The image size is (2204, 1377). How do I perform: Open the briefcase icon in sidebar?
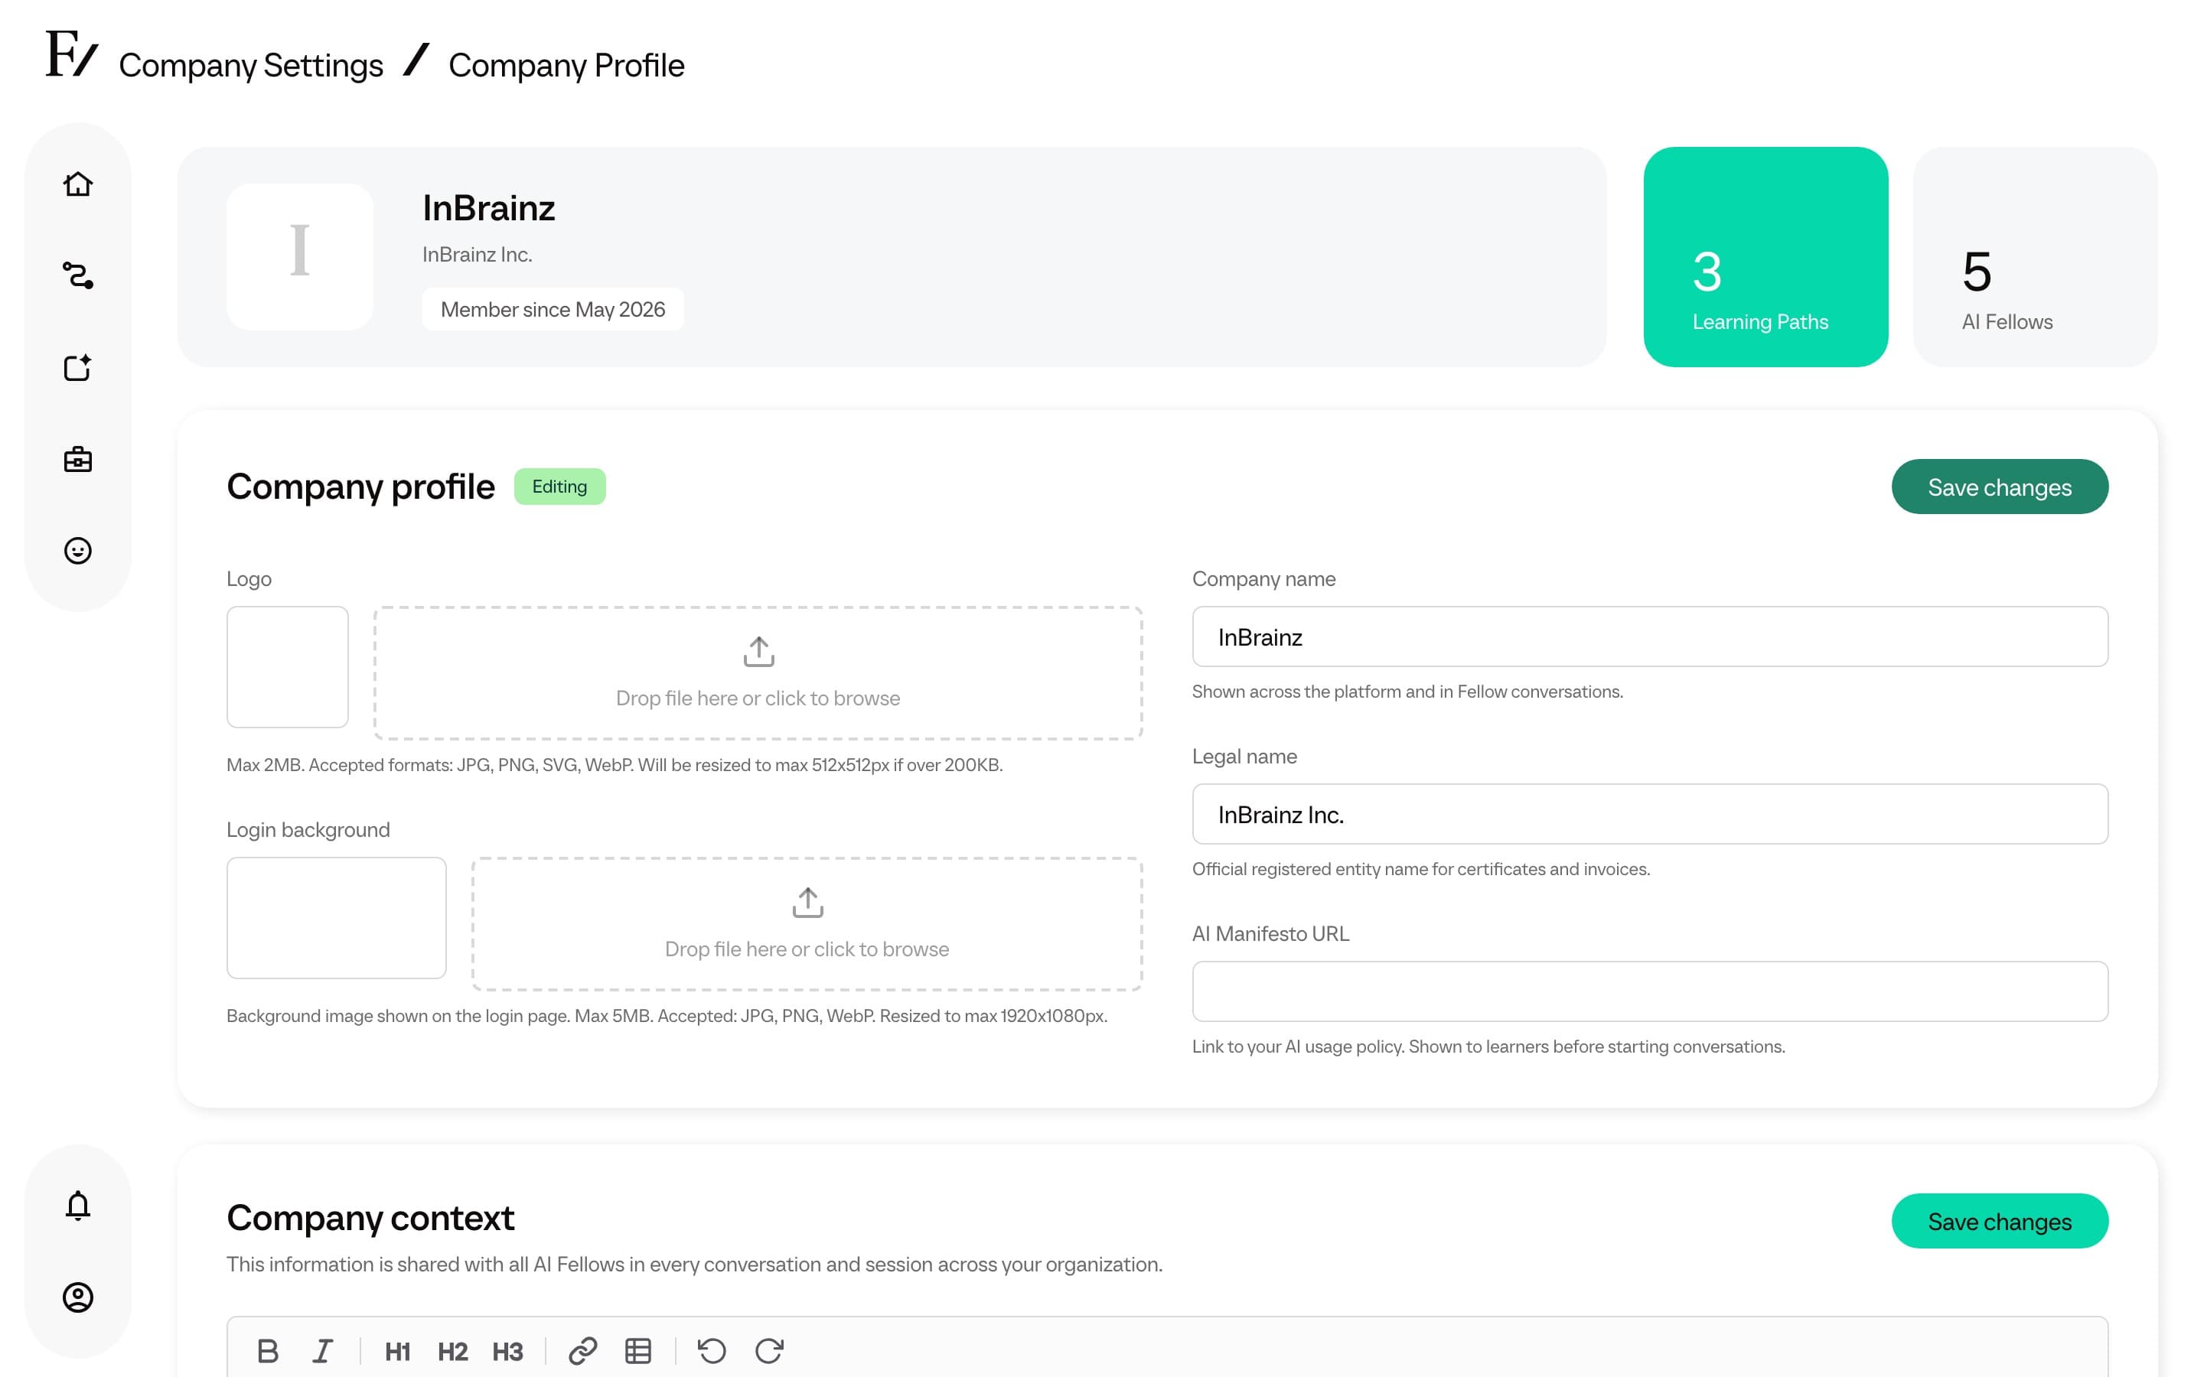77,459
